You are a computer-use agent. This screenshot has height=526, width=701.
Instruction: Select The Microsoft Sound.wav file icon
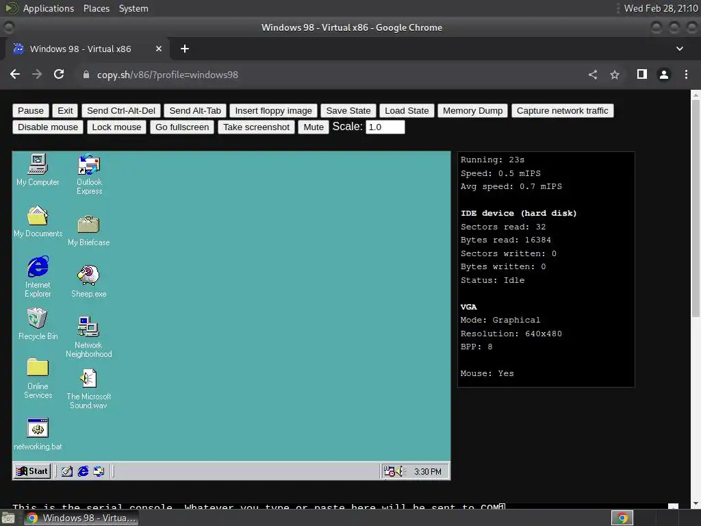click(x=88, y=389)
